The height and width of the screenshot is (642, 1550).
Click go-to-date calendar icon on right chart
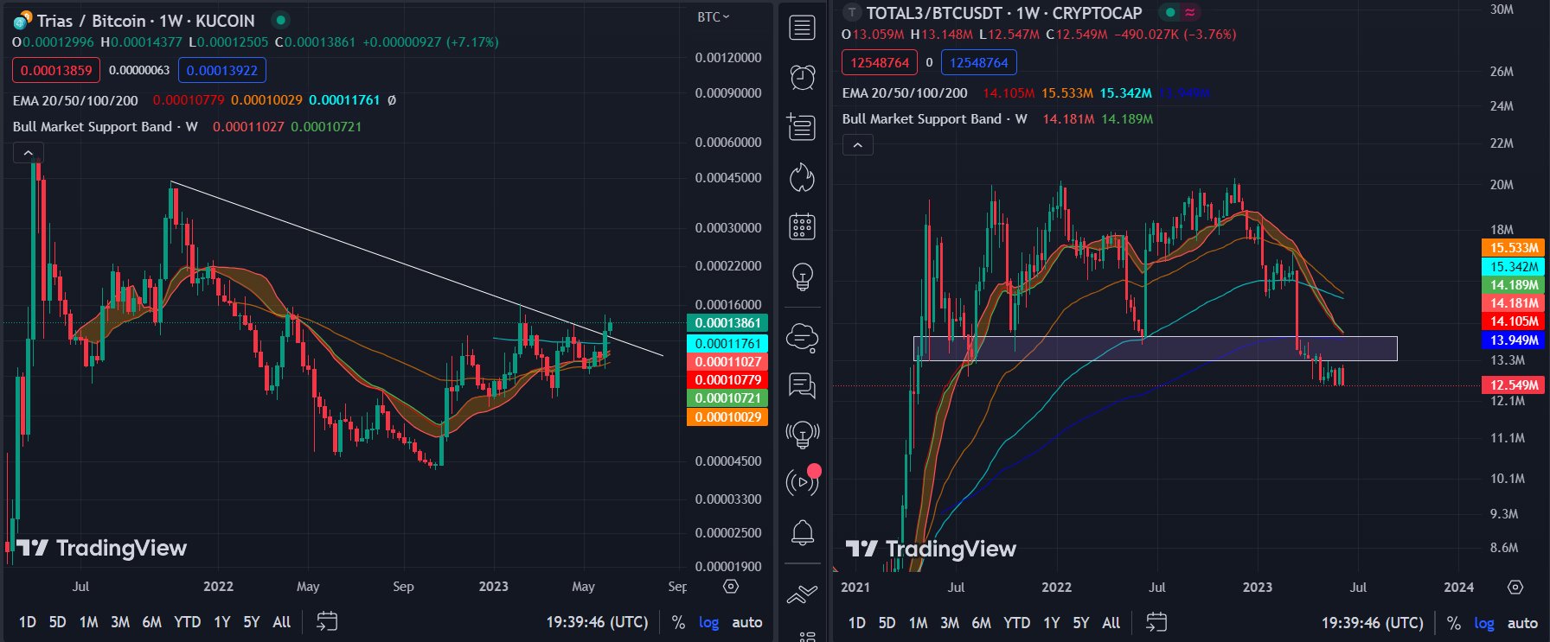1156,622
